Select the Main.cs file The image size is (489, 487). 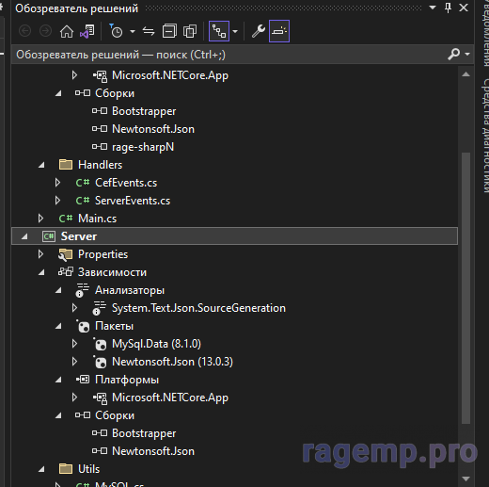coord(97,219)
